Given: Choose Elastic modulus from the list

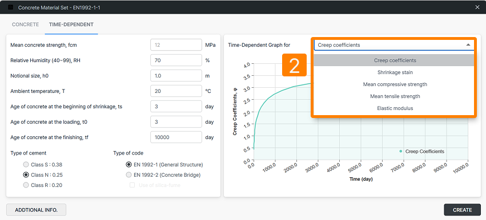Looking at the screenshot, I should [395, 108].
